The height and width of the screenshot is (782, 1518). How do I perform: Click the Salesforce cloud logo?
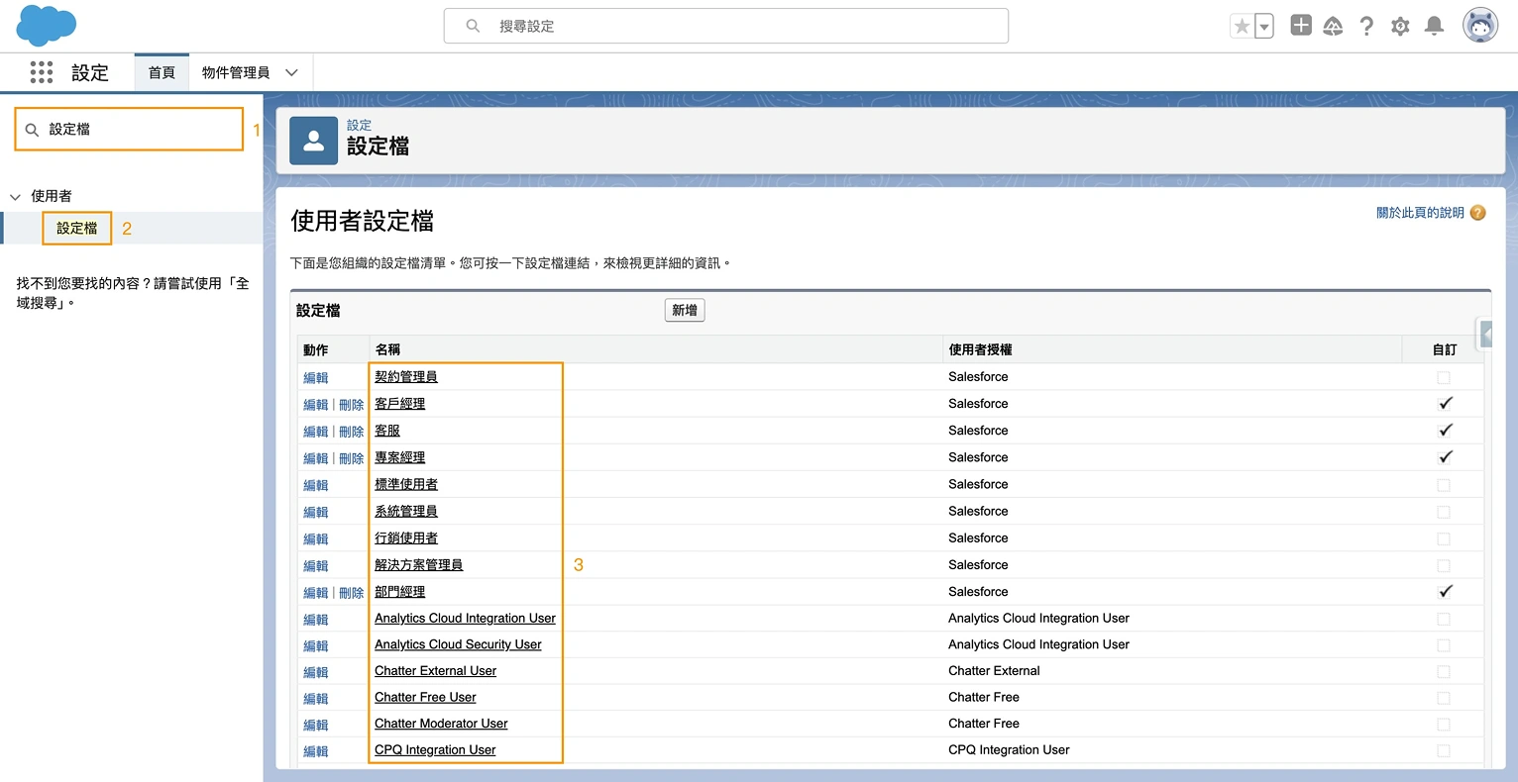(x=45, y=25)
